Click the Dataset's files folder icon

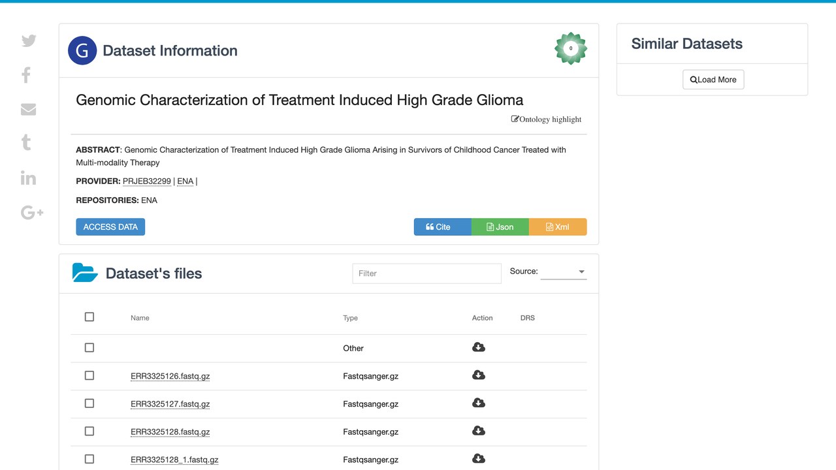85,273
